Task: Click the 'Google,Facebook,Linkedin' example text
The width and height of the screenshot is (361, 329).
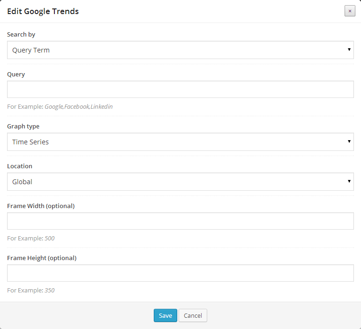Action: (78, 107)
